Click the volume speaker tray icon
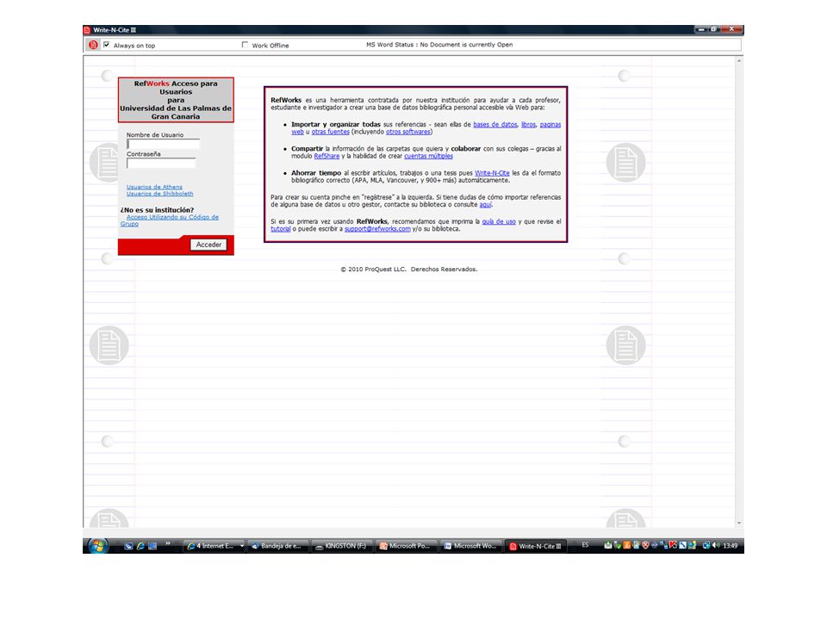Image resolution: width=827 pixels, height=620 pixels. pyautogui.click(x=716, y=546)
